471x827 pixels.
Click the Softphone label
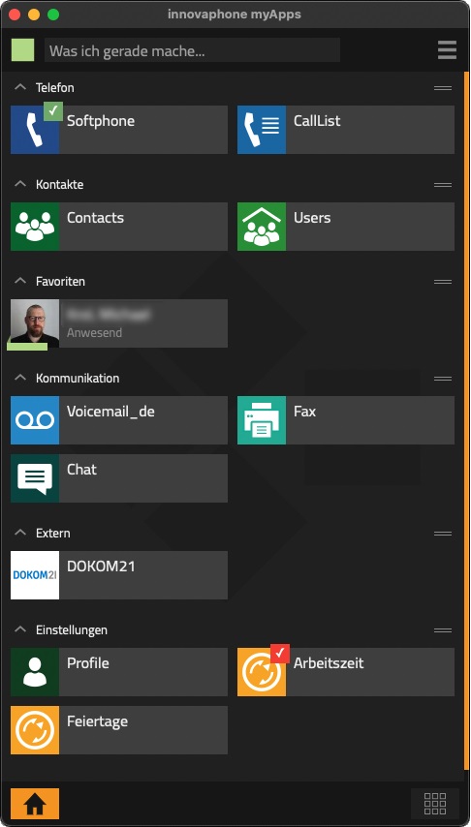[x=101, y=121]
